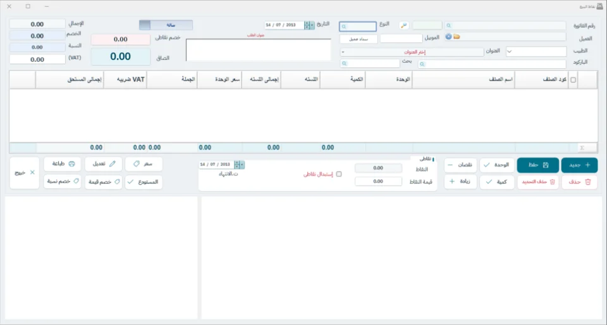Click the الوحدة column header in table

[x=389, y=80]
